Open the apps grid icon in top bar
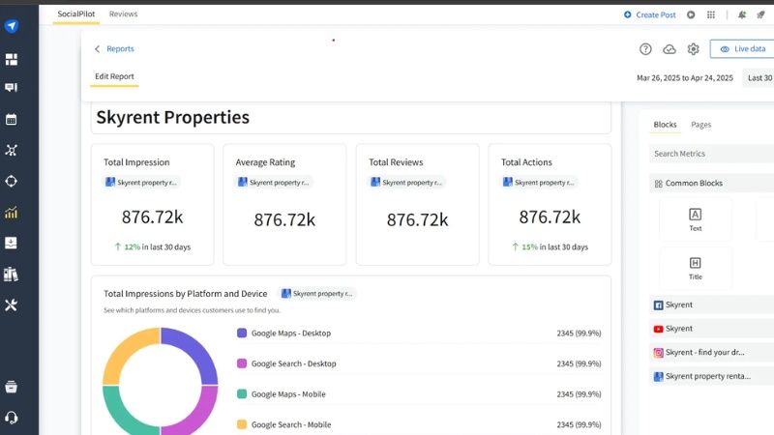774x435 pixels. tap(711, 14)
